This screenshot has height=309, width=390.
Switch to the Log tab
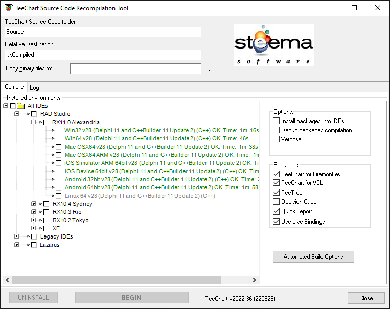37,88
